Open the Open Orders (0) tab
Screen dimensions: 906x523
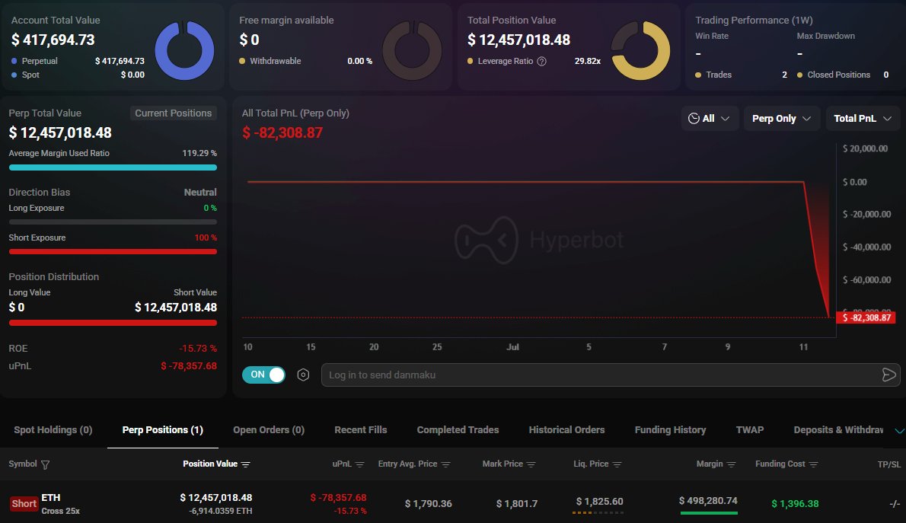(x=269, y=430)
